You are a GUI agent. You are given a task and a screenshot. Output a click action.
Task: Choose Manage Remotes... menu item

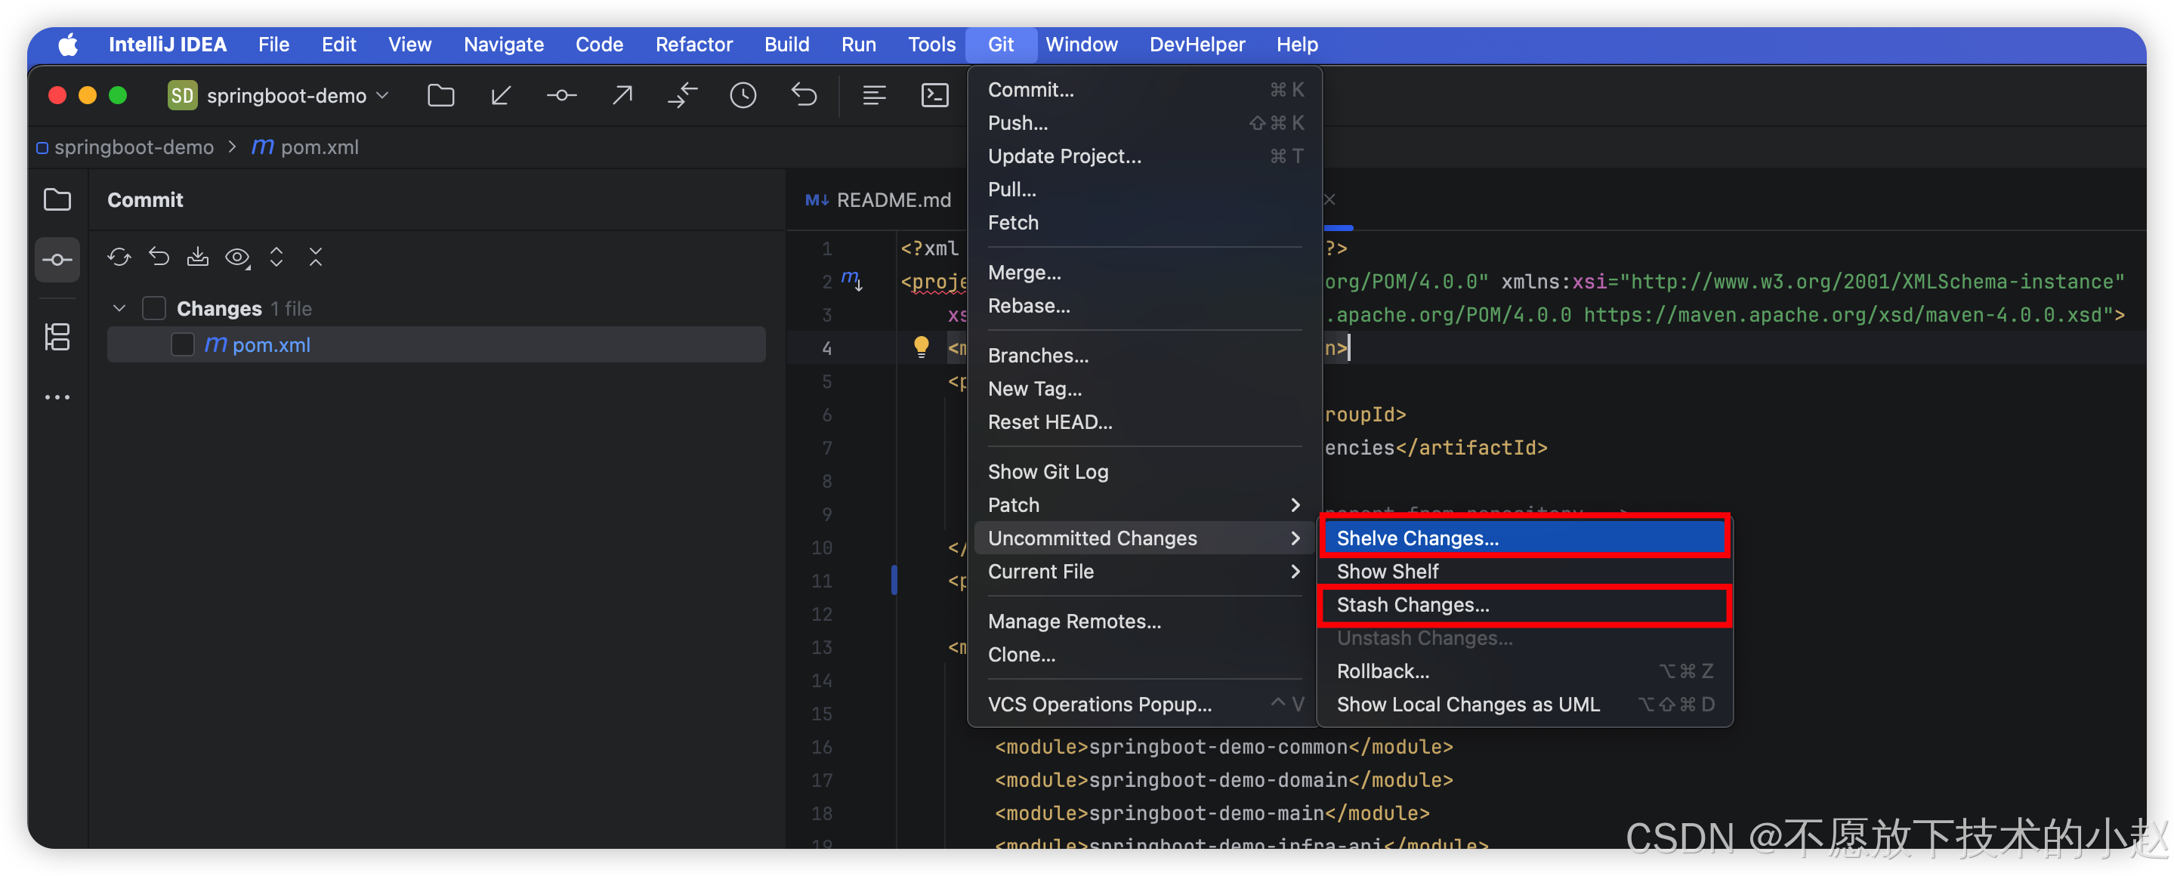tap(1144, 622)
